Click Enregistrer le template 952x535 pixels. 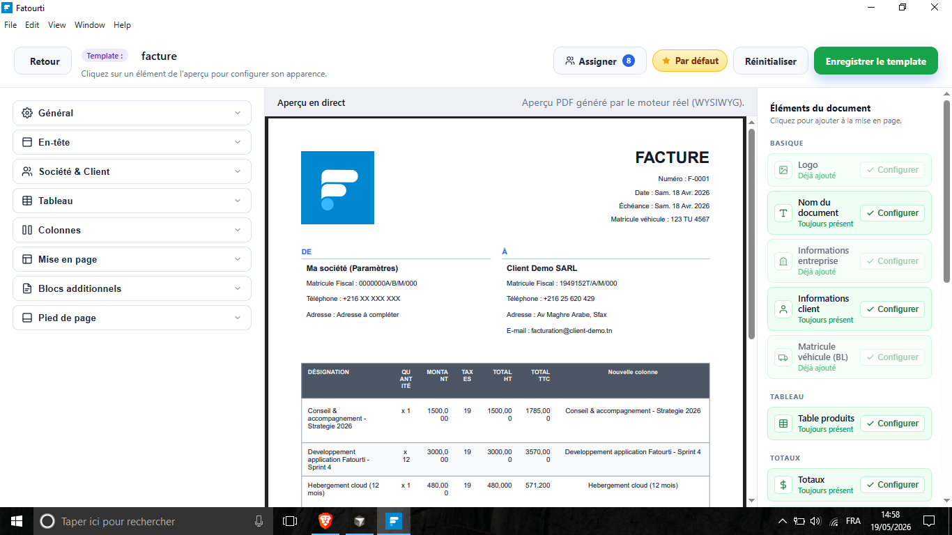pos(876,61)
